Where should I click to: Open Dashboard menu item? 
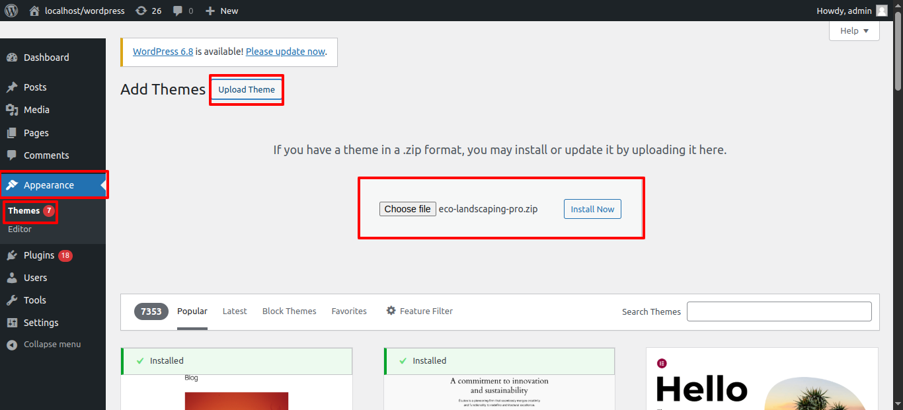tap(53, 58)
